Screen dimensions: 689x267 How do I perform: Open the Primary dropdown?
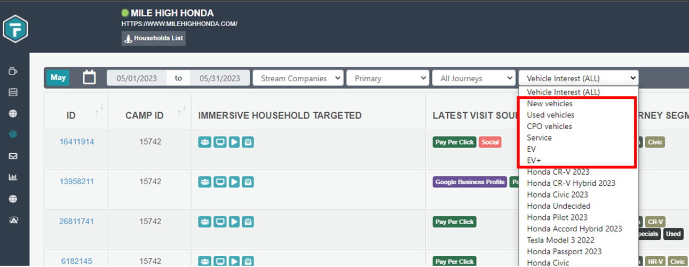(387, 78)
